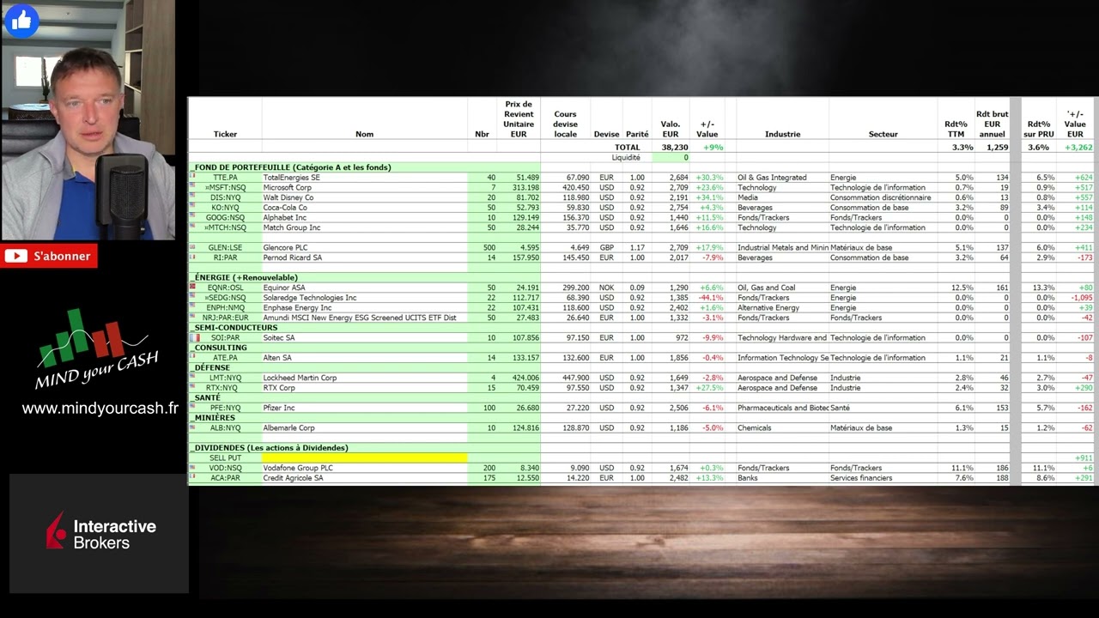Click the Cours devise locale header
This screenshot has height=618, width=1099.
pos(565,124)
